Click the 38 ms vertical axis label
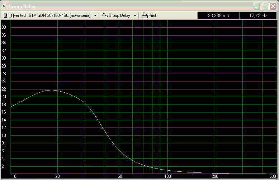This screenshot has height=180, width=279. (x=4, y=27)
